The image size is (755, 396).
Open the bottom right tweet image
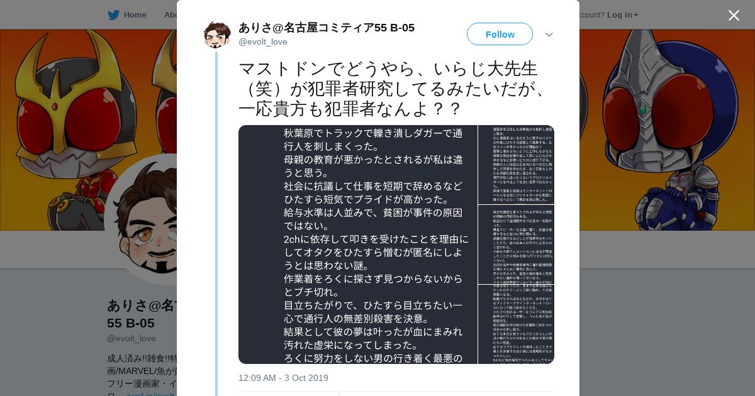(x=516, y=324)
